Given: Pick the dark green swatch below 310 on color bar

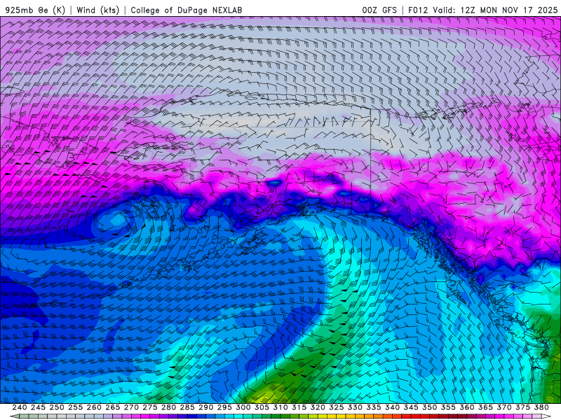Looking at the screenshot, I should 285,416.
